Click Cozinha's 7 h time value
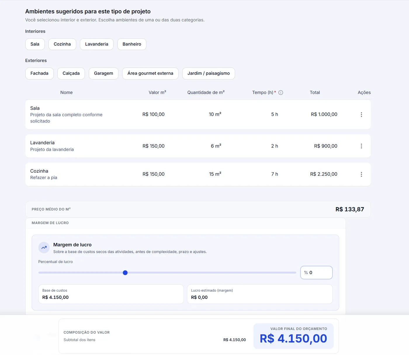 tap(275, 174)
